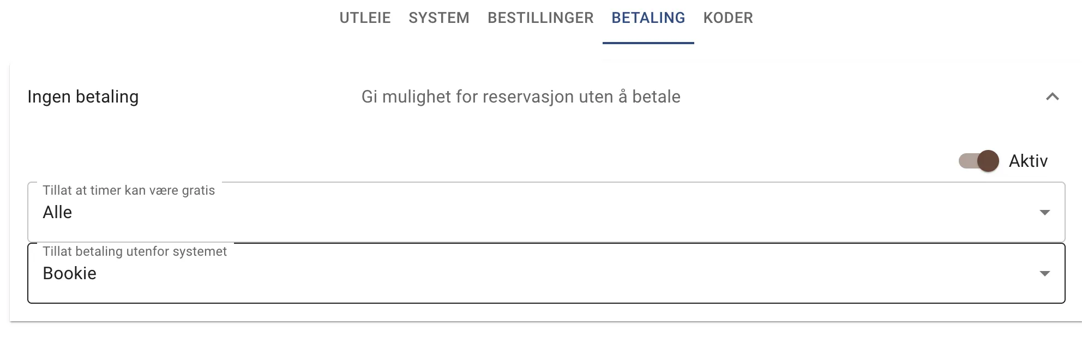This screenshot has height=337, width=1082.
Task: Click the Aktiv label text
Action: [1028, 161]
